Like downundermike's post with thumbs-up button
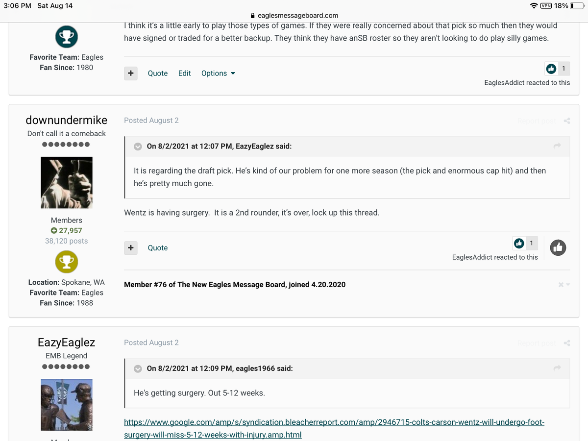The height and width of the screenshot is (441, 588). coord(558,248)
